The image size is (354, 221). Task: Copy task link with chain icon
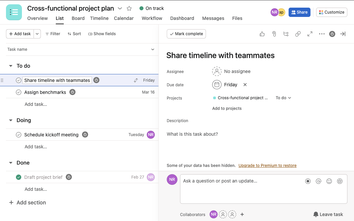(x=298, y=34)
